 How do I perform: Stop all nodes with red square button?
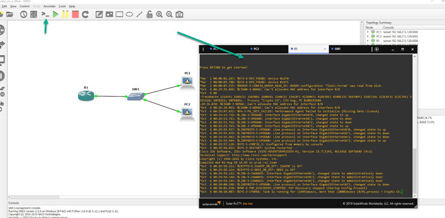pos(75,14)
